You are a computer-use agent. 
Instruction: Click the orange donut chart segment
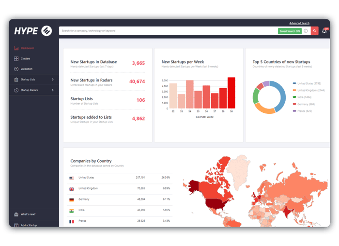[x=264, y=109]
